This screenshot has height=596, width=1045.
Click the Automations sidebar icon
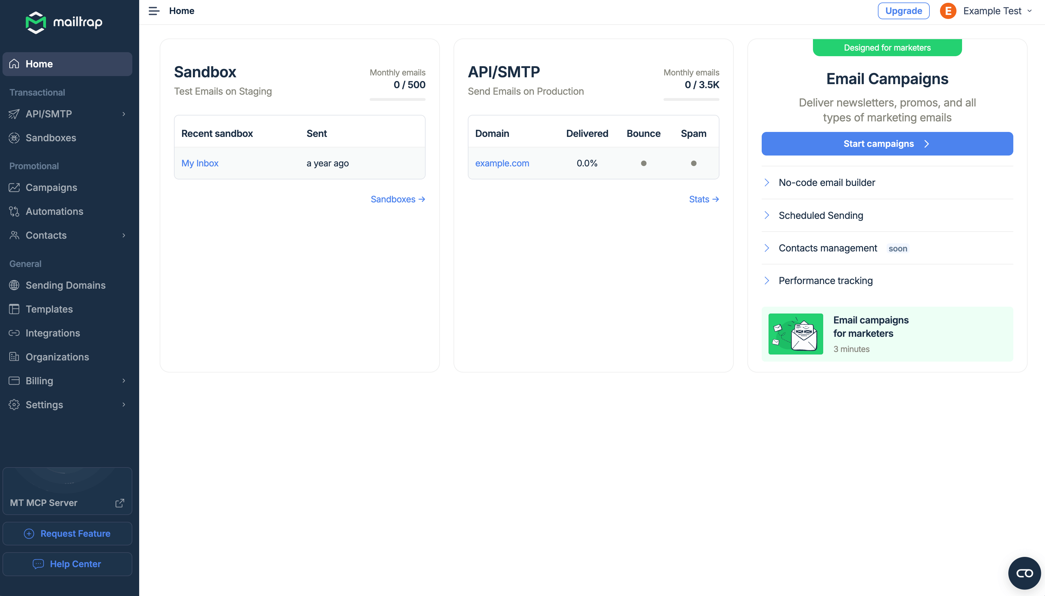coord(14,211)
